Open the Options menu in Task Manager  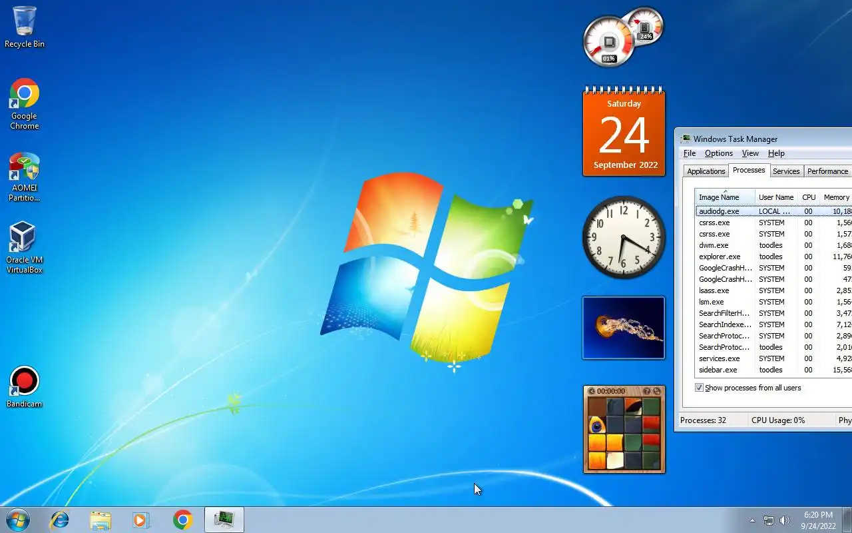719,153
